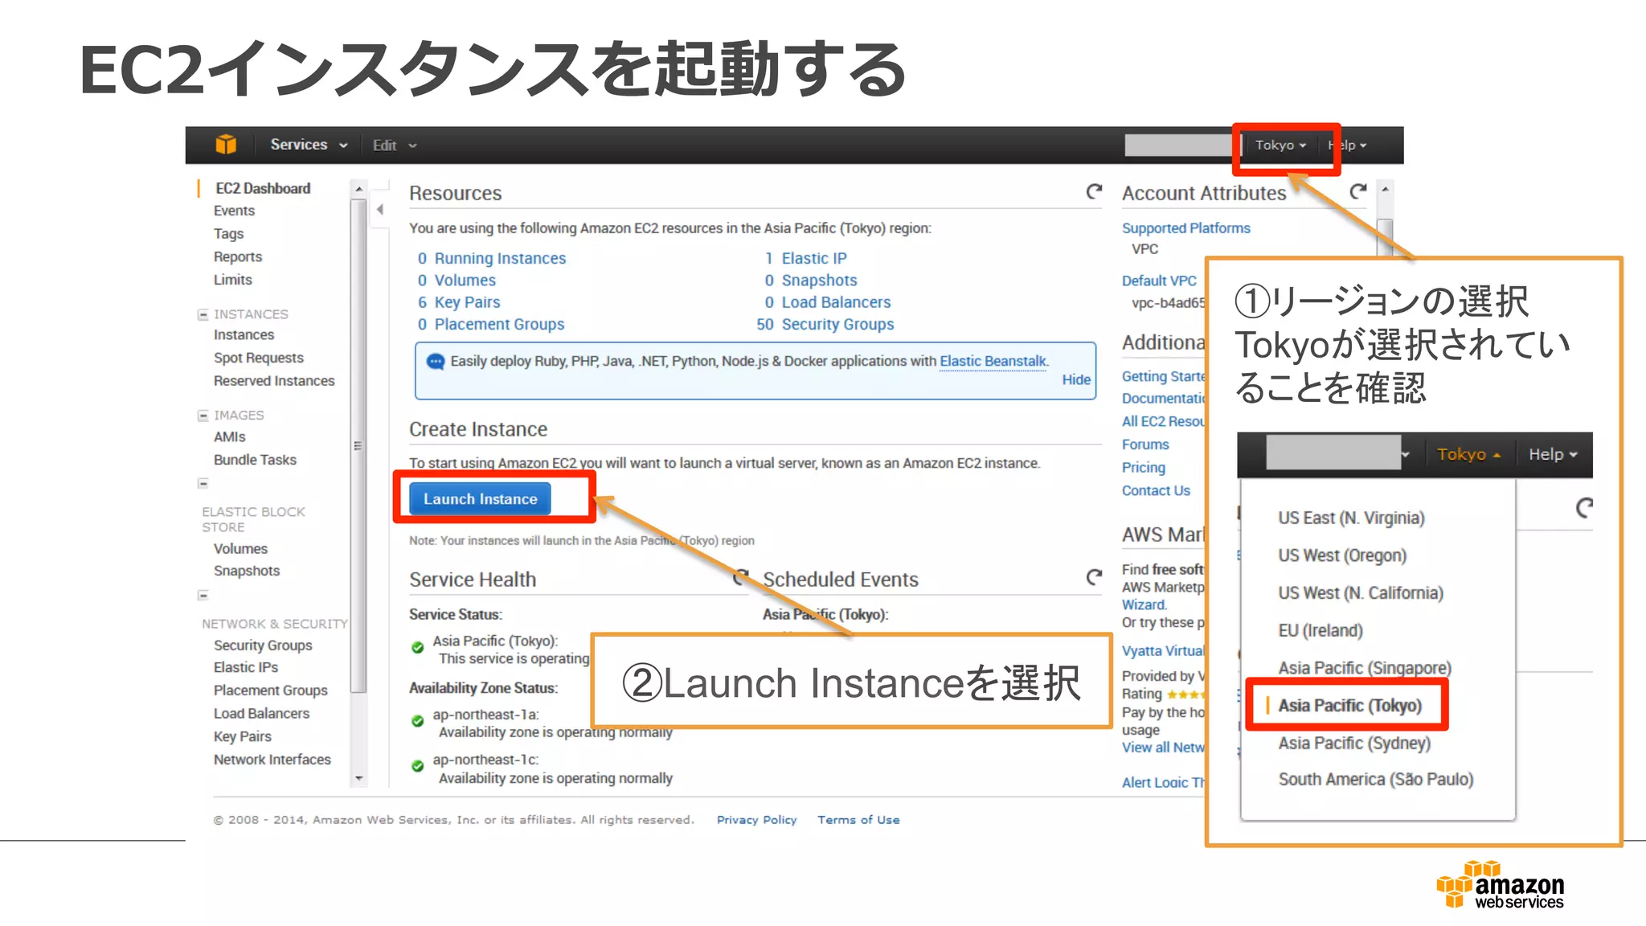
Task: Select South America (São Paulo) region
Action: point(1376,779)
